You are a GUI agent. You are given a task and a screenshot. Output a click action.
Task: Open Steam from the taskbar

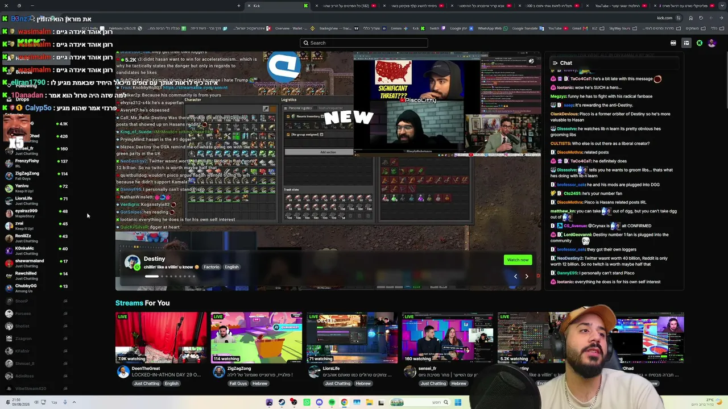coord(282,403)
